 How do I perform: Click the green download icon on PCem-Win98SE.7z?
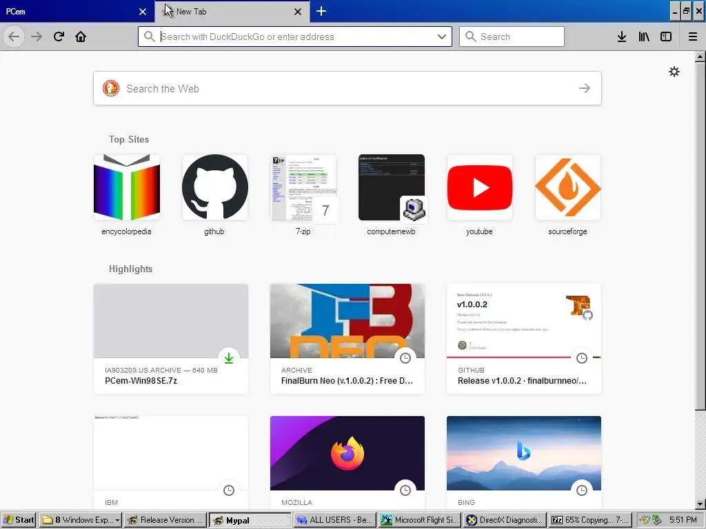(x=229, y=358)
